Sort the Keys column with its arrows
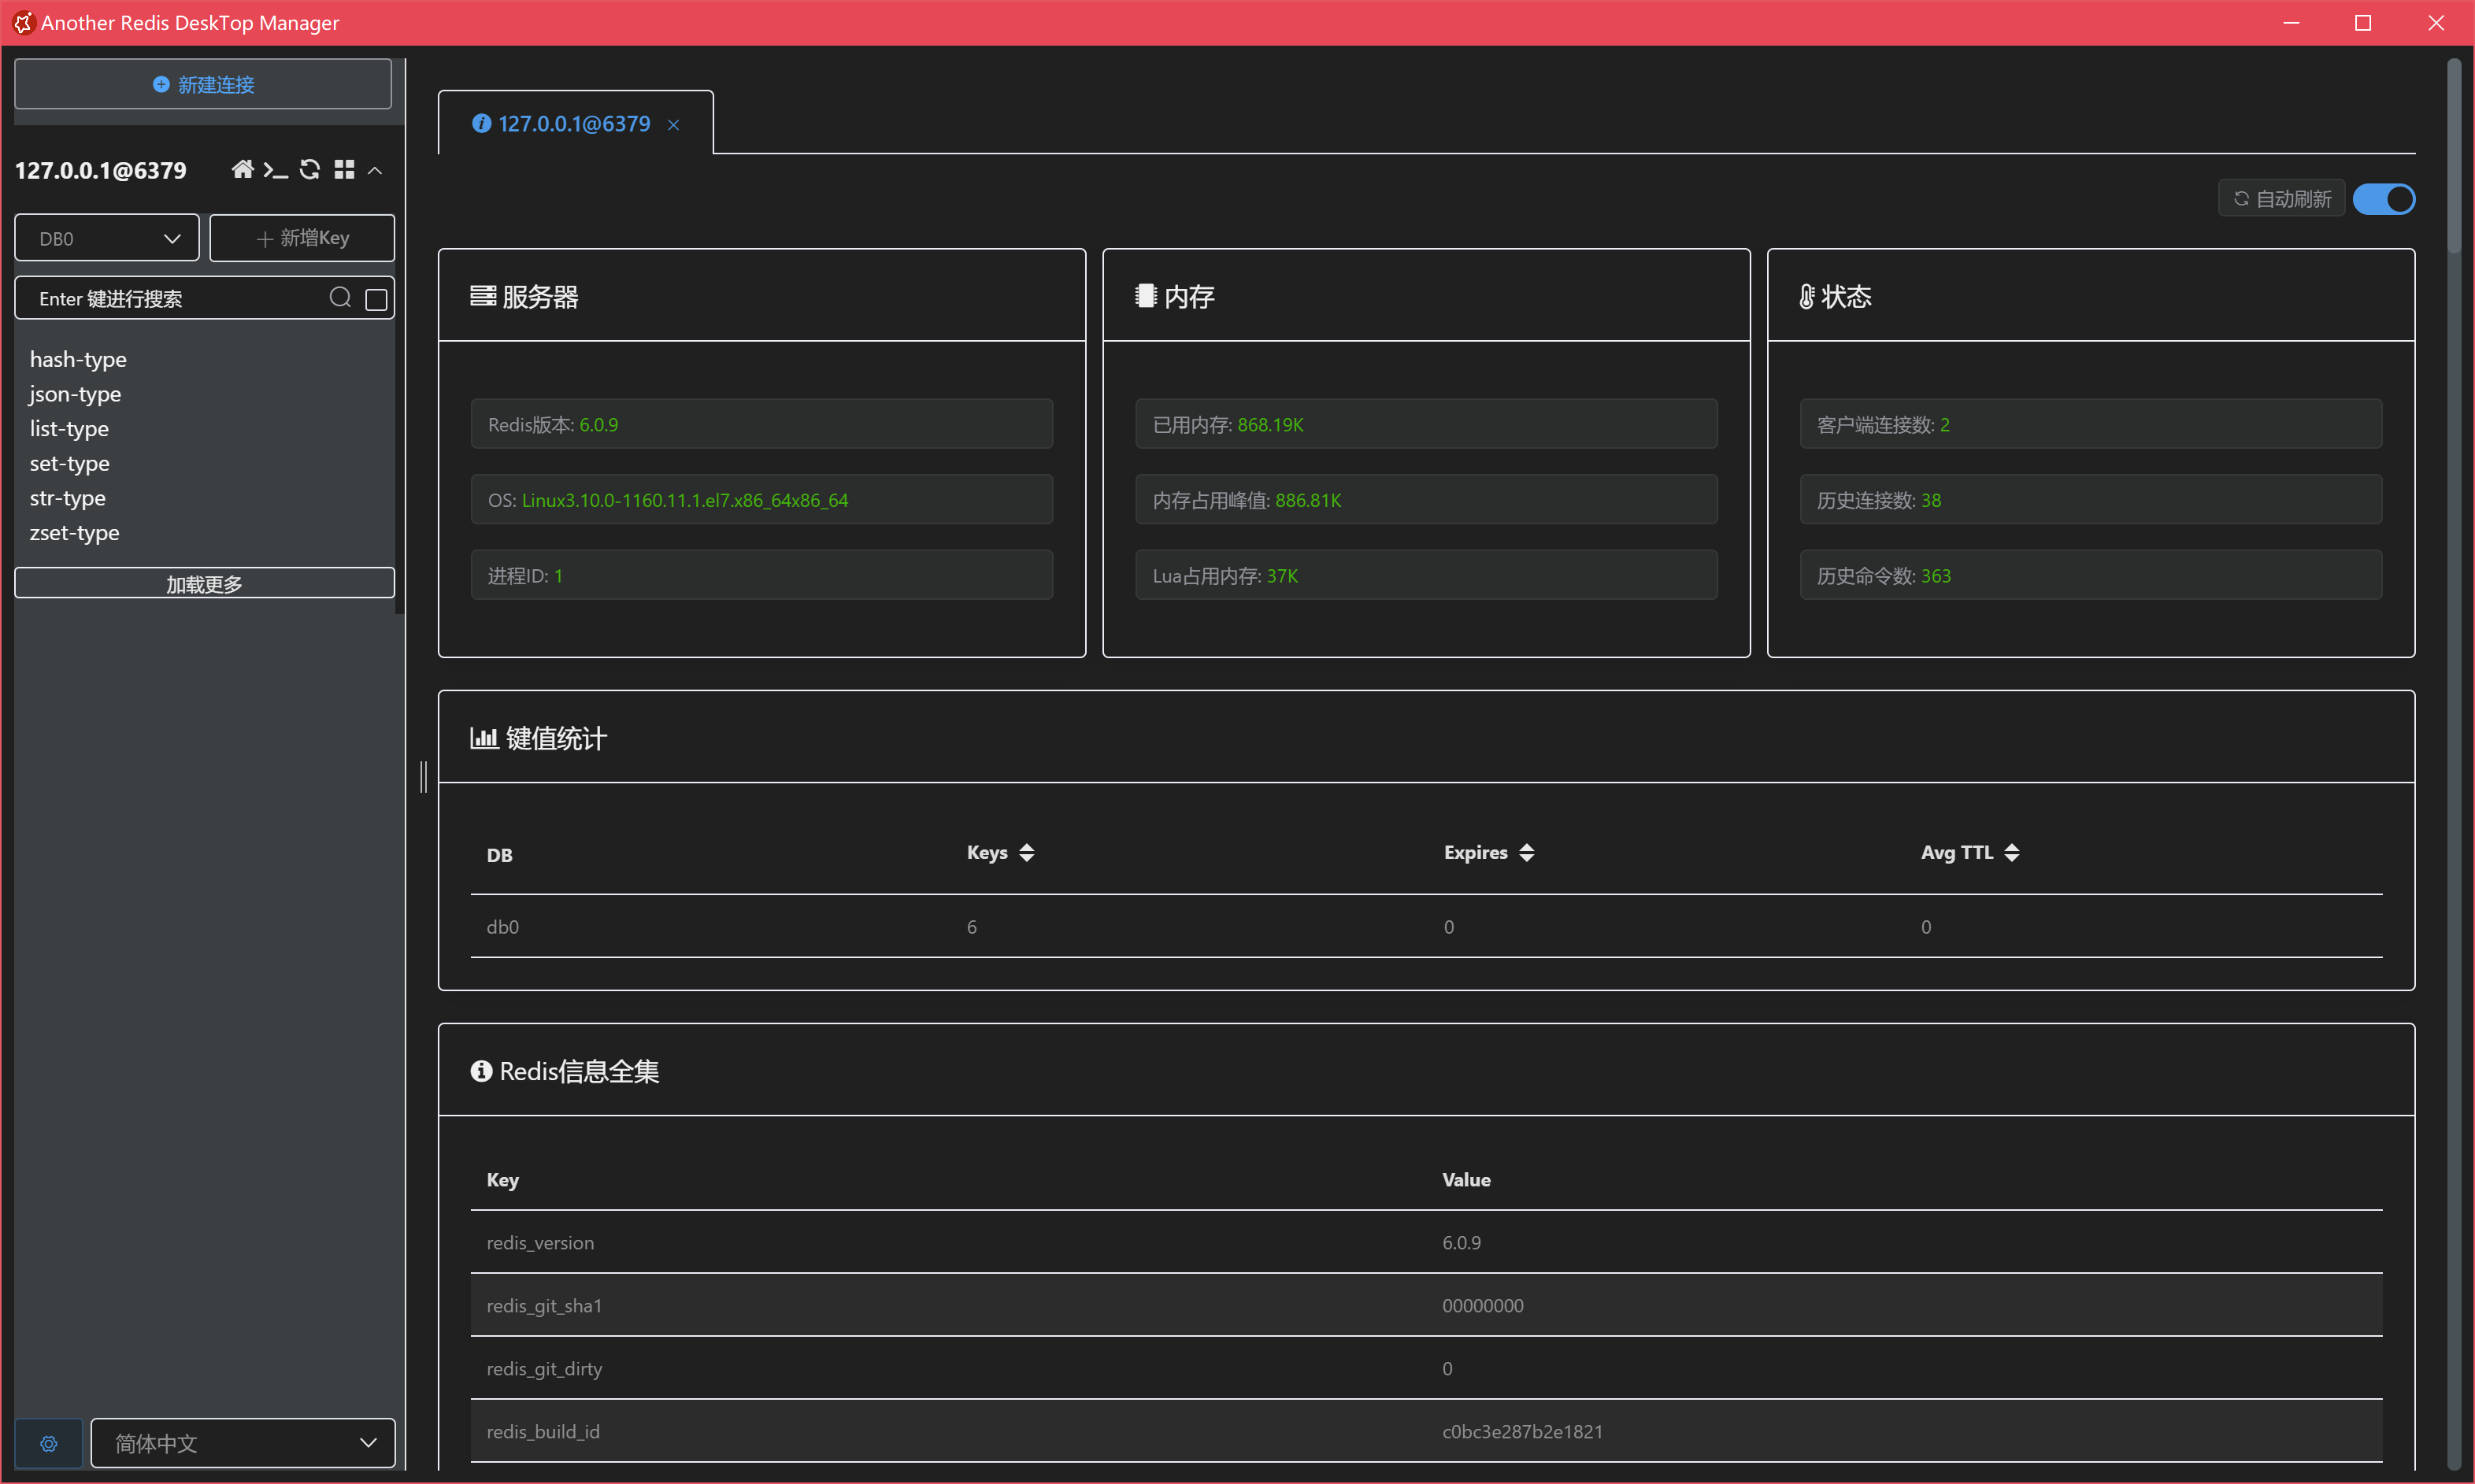This screenshot has height=1484, width=2475. [x=1026, y=852]
